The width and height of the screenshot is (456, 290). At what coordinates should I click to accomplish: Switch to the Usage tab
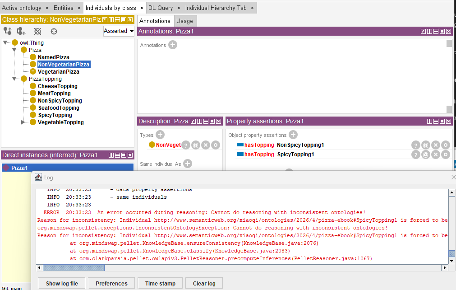coord(184,21)
